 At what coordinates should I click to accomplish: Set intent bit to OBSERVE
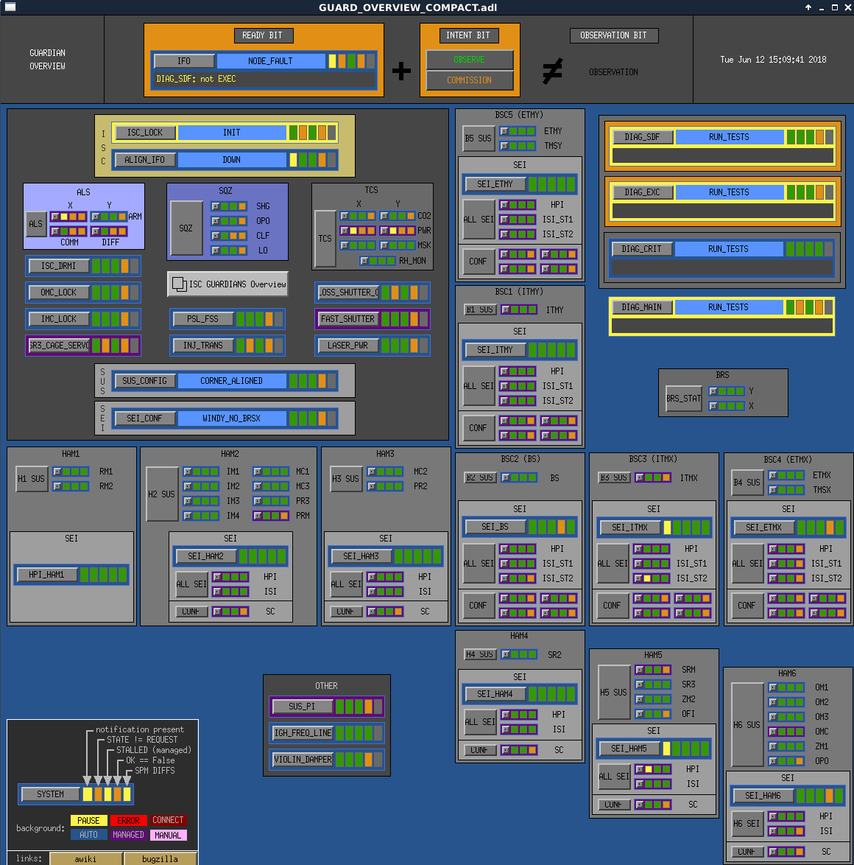[x=469, y=60]
